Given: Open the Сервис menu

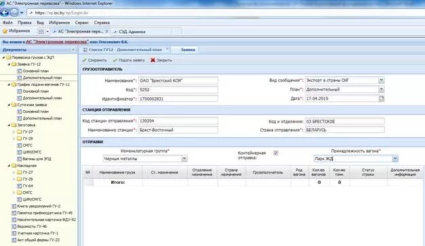Looking at the screenshot, I should click(x=82, y=23).
